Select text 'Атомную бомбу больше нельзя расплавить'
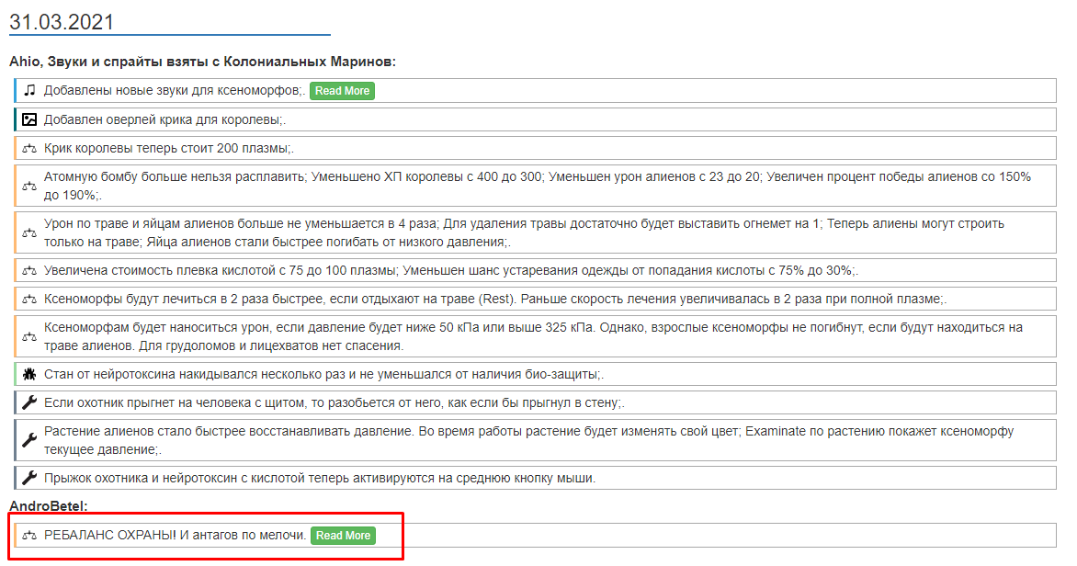Image resolution: width=1077 pixels, height=566 pixels. pyautogui.click(x=175, y=176)
